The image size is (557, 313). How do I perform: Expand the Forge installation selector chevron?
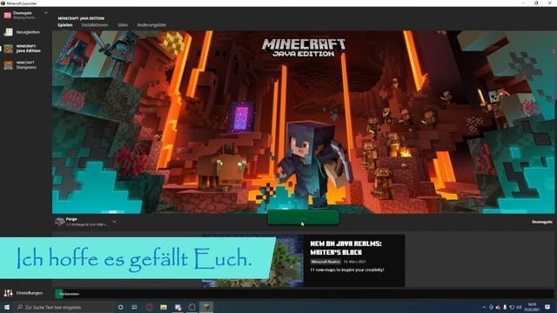click(114, 222)
